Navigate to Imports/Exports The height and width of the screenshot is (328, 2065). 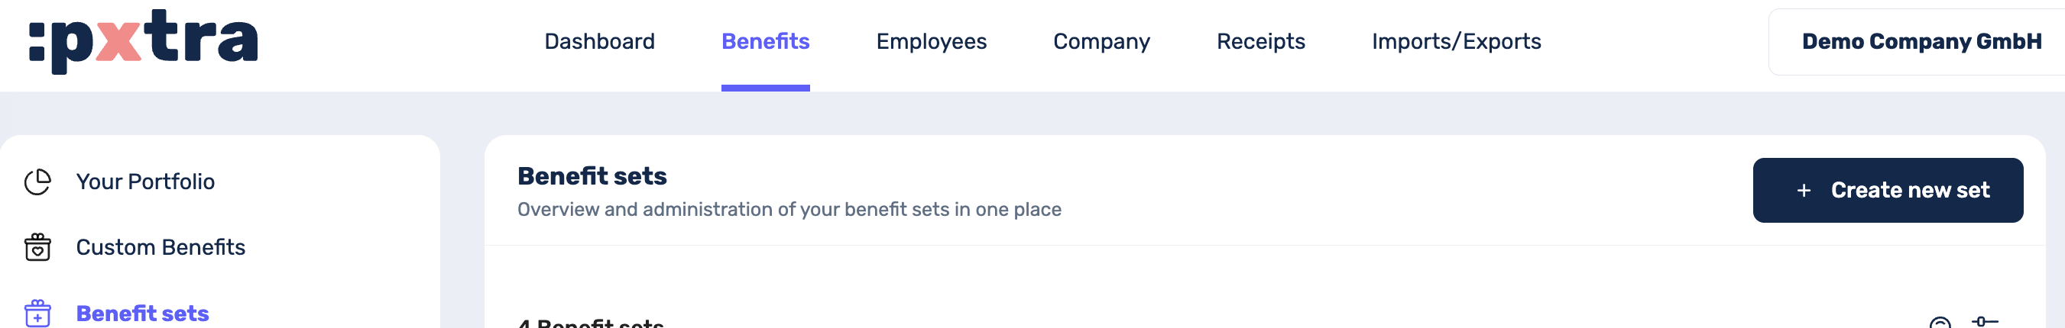coord(1456,42)
